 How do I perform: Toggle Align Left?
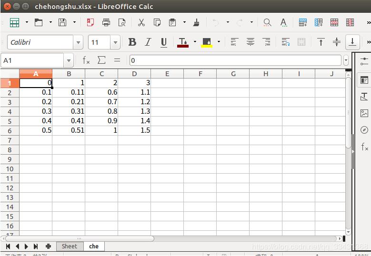click(x=234, y=42)
